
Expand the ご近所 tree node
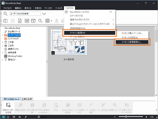[x=3, y=46]
